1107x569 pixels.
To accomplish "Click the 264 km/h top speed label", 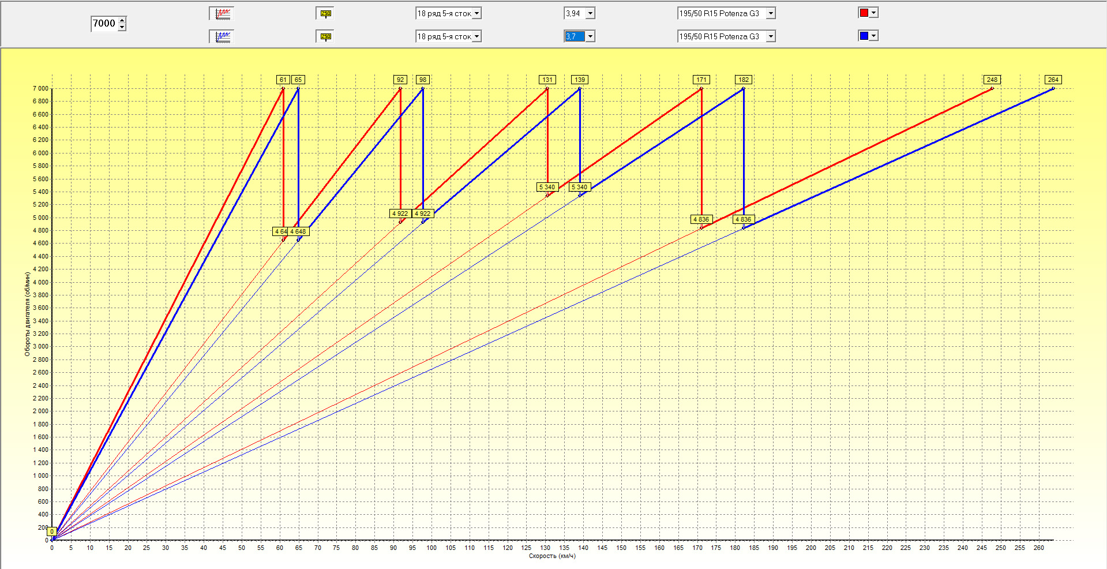I will 1053,80.
